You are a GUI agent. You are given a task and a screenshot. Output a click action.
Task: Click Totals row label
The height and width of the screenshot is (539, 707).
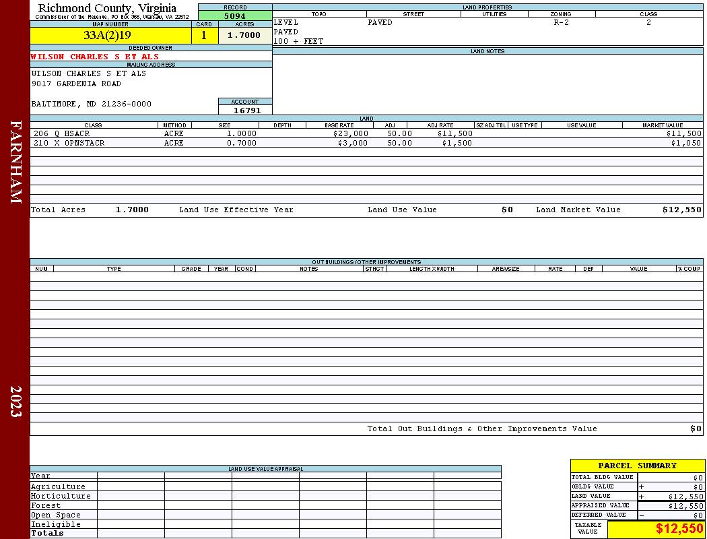tap(47, 533)
